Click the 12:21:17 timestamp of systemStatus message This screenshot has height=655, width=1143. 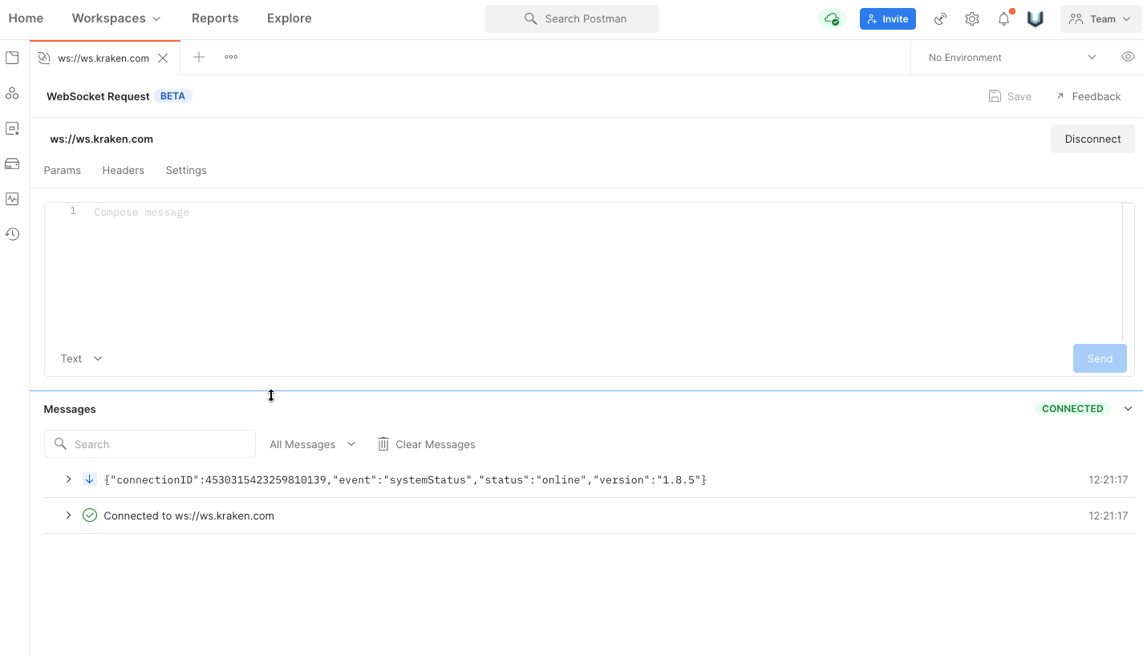pos(1109,479)
